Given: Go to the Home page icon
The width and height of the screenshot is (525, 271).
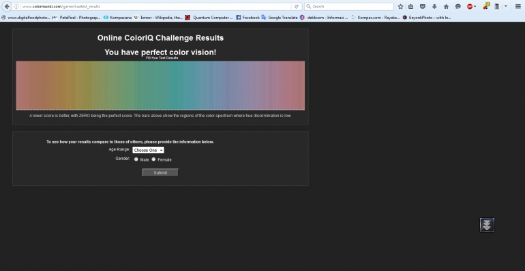Looking at the screenshot, I should (446, 6).
